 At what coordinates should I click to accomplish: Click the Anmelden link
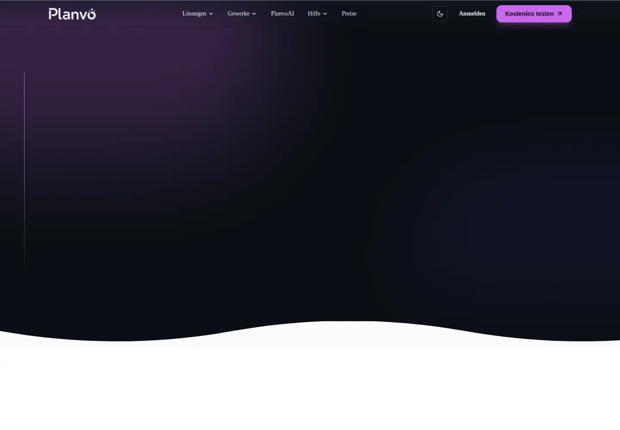472,14
